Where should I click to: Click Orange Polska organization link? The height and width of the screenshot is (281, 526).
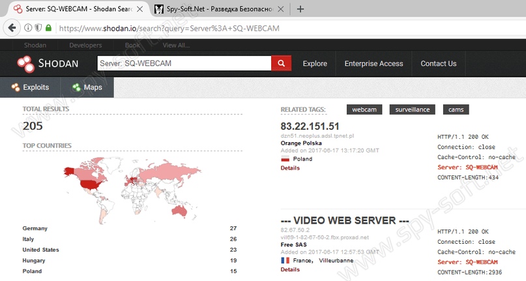[x=301, y=143]
